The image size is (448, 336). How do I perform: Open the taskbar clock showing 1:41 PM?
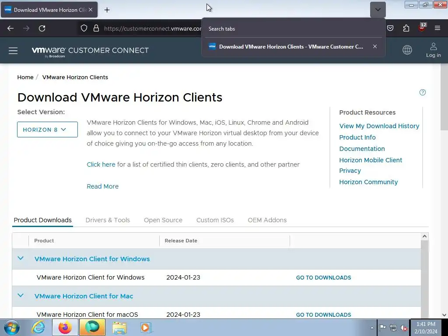426,328
